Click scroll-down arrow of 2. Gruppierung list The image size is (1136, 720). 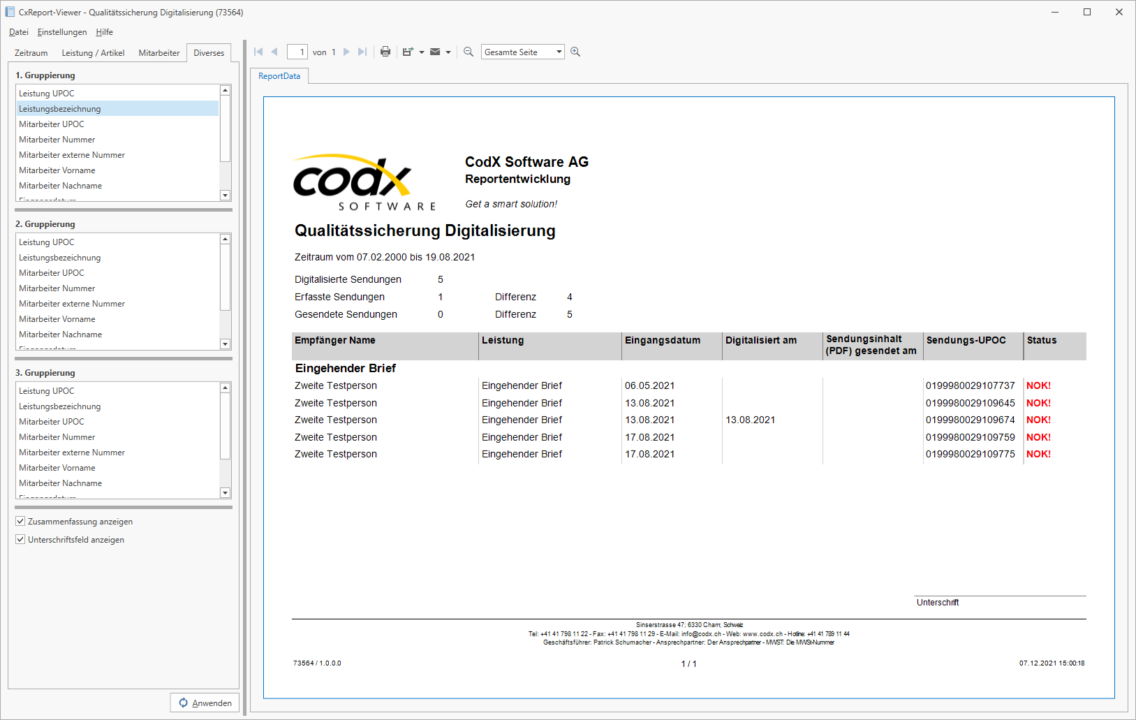[225, 344]
